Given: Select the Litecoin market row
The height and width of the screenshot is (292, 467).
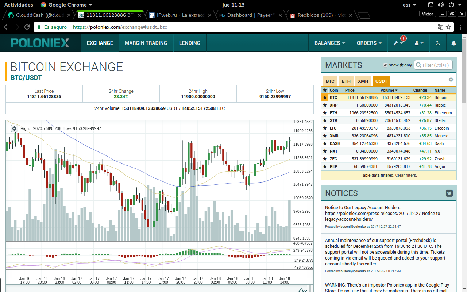Looking at the screenshot, I should coord(389,128).
